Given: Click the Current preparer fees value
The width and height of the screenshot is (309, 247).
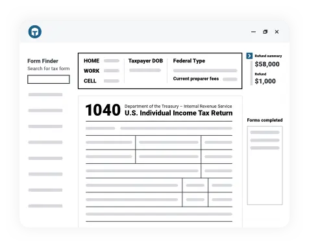Looking at the screenshot, I should (230, 79).
